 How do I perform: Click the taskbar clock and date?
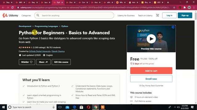click(185, 107)
